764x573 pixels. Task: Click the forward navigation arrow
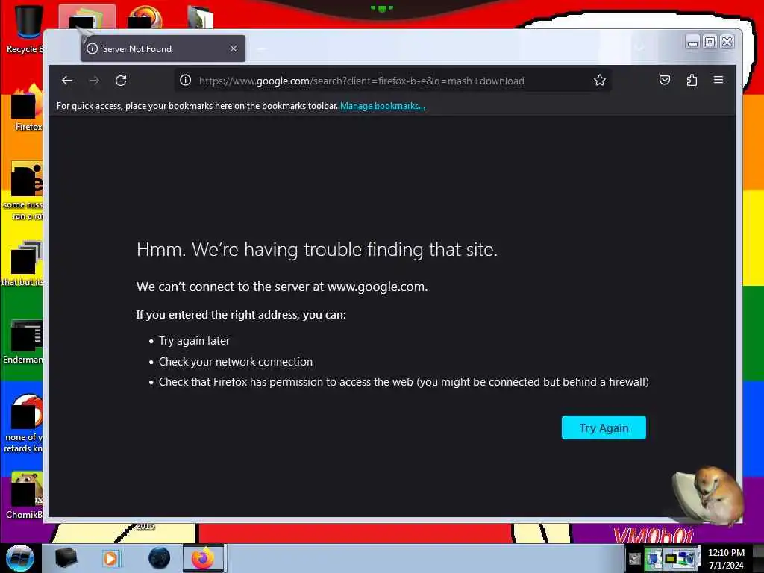[94, 81]
